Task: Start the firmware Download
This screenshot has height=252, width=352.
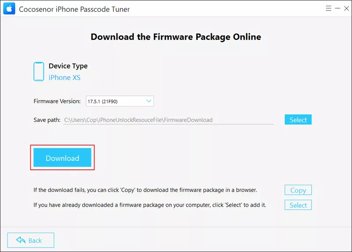Action: [x=62, y=158]
